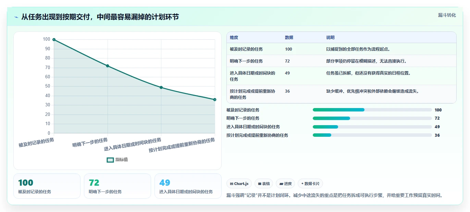This screenshot has width=470, height=212.
Task: Click the 维度 column header
Action: click(234, 38)
